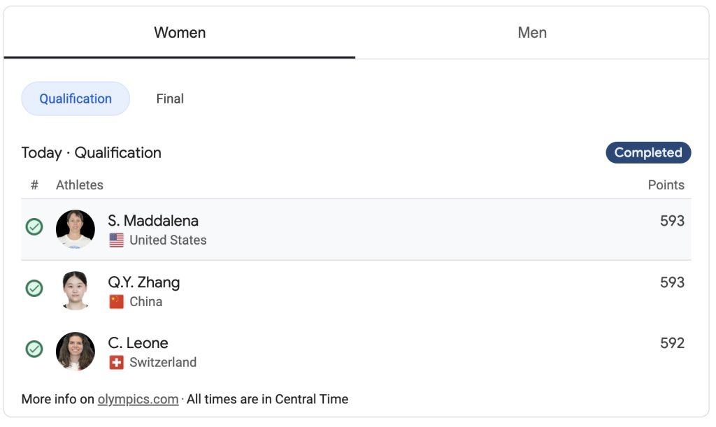716x427 pixels.
Task: Click the Q.Y. Zhang athlete name
Action: click(x=144, y=282)
